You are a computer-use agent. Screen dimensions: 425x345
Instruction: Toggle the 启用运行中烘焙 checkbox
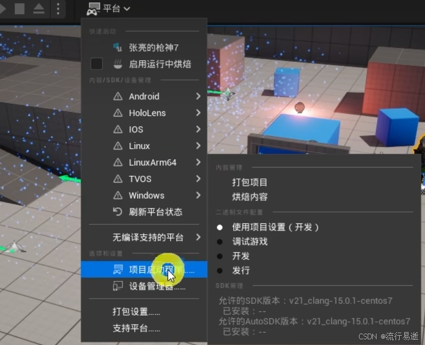coord(96,64)
